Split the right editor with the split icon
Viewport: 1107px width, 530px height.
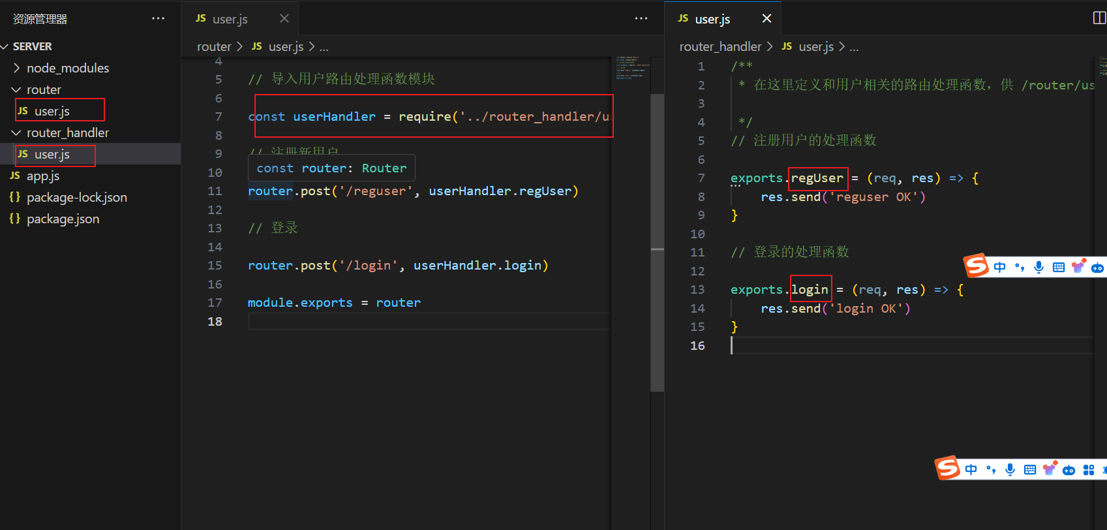1100,18
